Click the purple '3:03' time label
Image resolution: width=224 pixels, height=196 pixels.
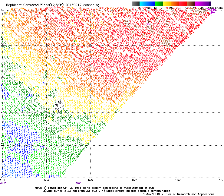pos(3,183)
